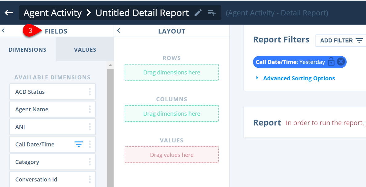Switch to the Values tab
The width and height of the screenshot is (366, 187).
(85, 50)
